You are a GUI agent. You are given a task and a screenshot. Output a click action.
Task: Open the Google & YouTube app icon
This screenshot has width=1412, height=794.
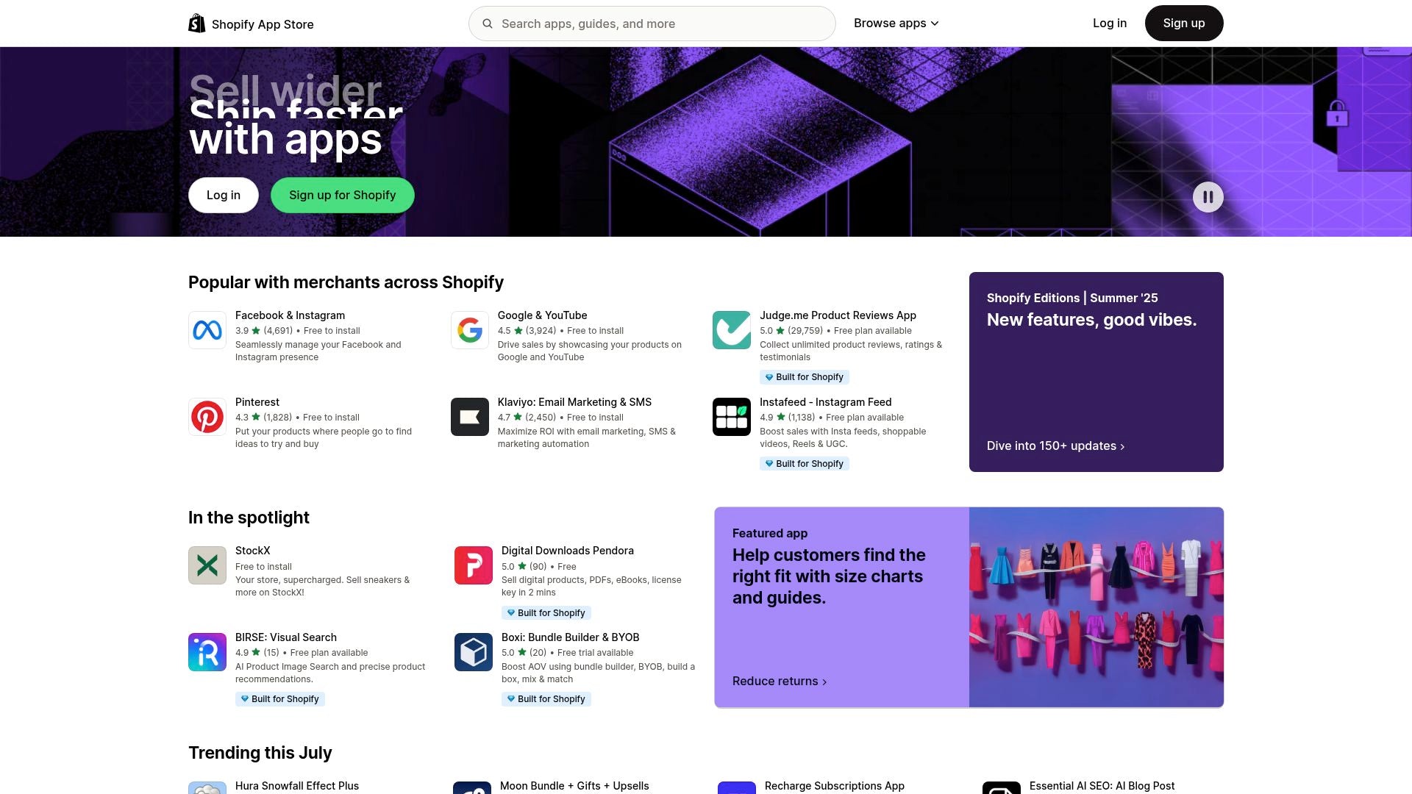tap(470, 330)
